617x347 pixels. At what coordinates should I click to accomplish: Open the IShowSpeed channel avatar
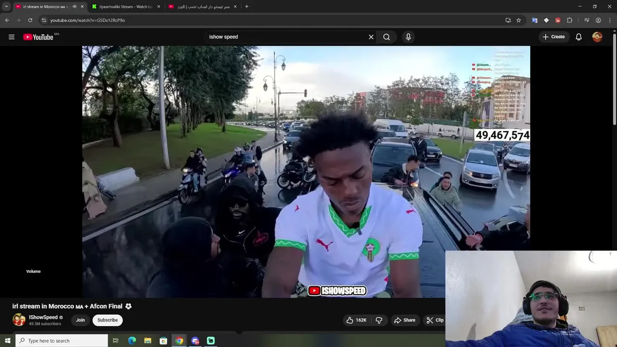(x=19, y=320)
